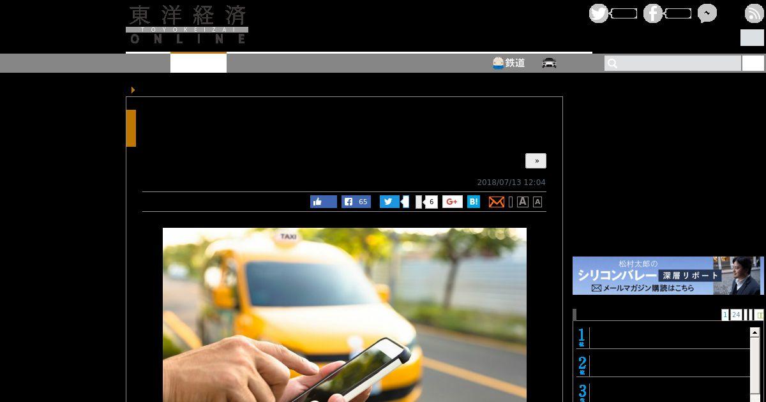Screen dimensions: 766x402
Task: Go to next page with » button
Action: 536,161
